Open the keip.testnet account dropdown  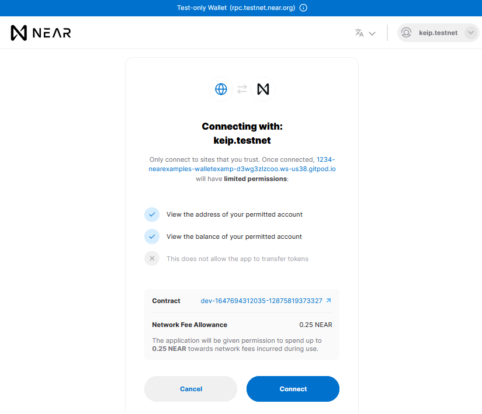(x=438, y=33)
